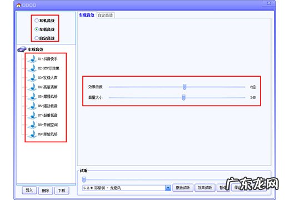Click the car icon of 车载音效 tree root
300x200 pixels.
(22, 49)
